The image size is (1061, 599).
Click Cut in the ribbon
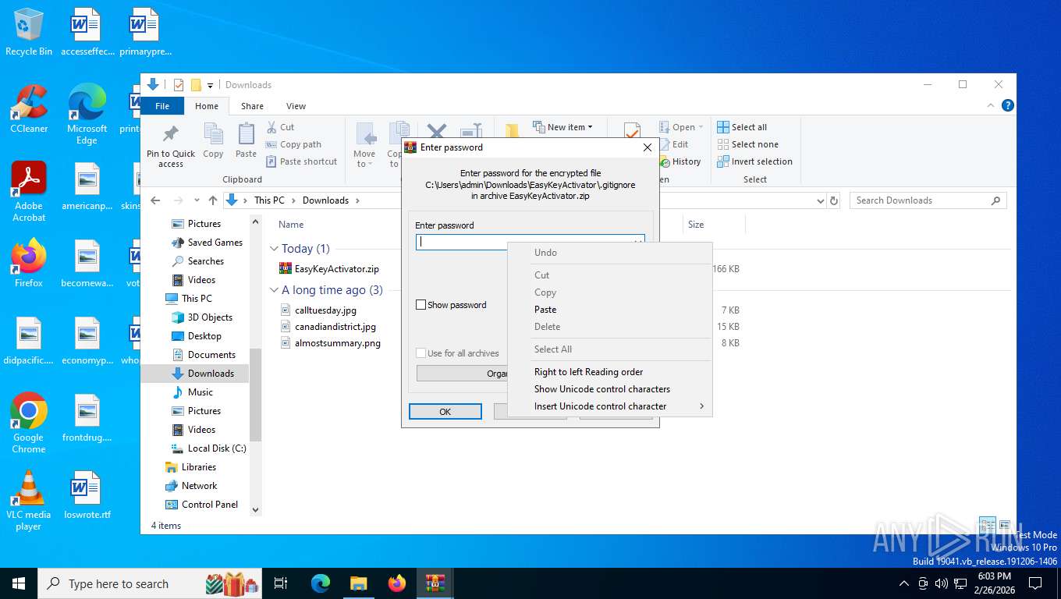click(280, 127)
